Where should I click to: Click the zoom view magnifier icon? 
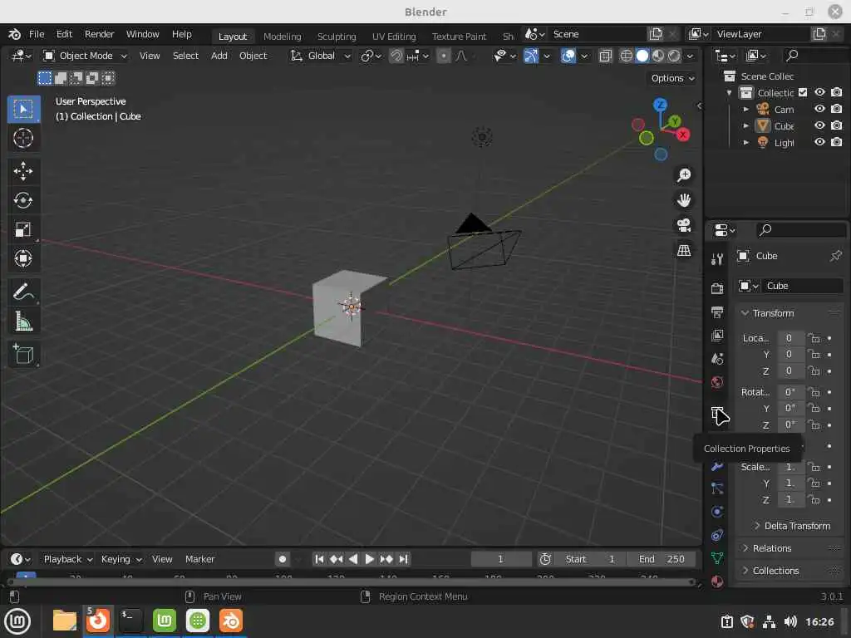point(684,174)
